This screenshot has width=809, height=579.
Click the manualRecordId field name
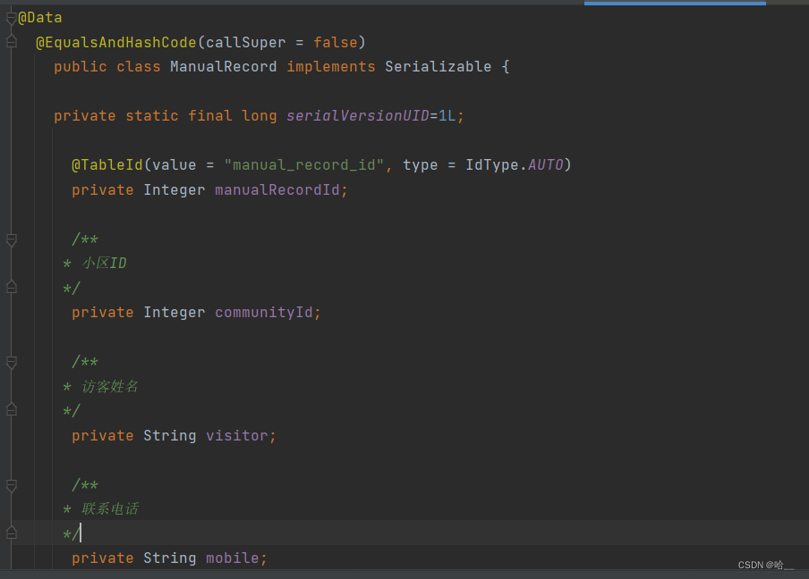(x=279, y=189)
